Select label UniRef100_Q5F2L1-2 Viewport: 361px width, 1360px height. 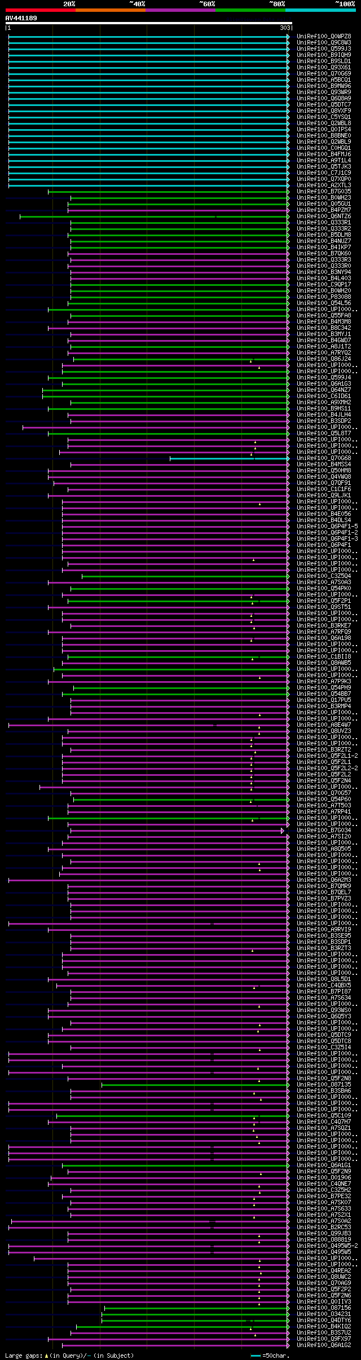click(x=327, y=756)
